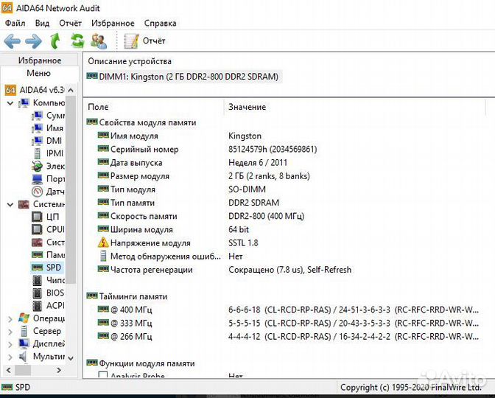Screen dimensions: 495x398
Task: Go up one level with green arrow
Action: coord(55,41)
